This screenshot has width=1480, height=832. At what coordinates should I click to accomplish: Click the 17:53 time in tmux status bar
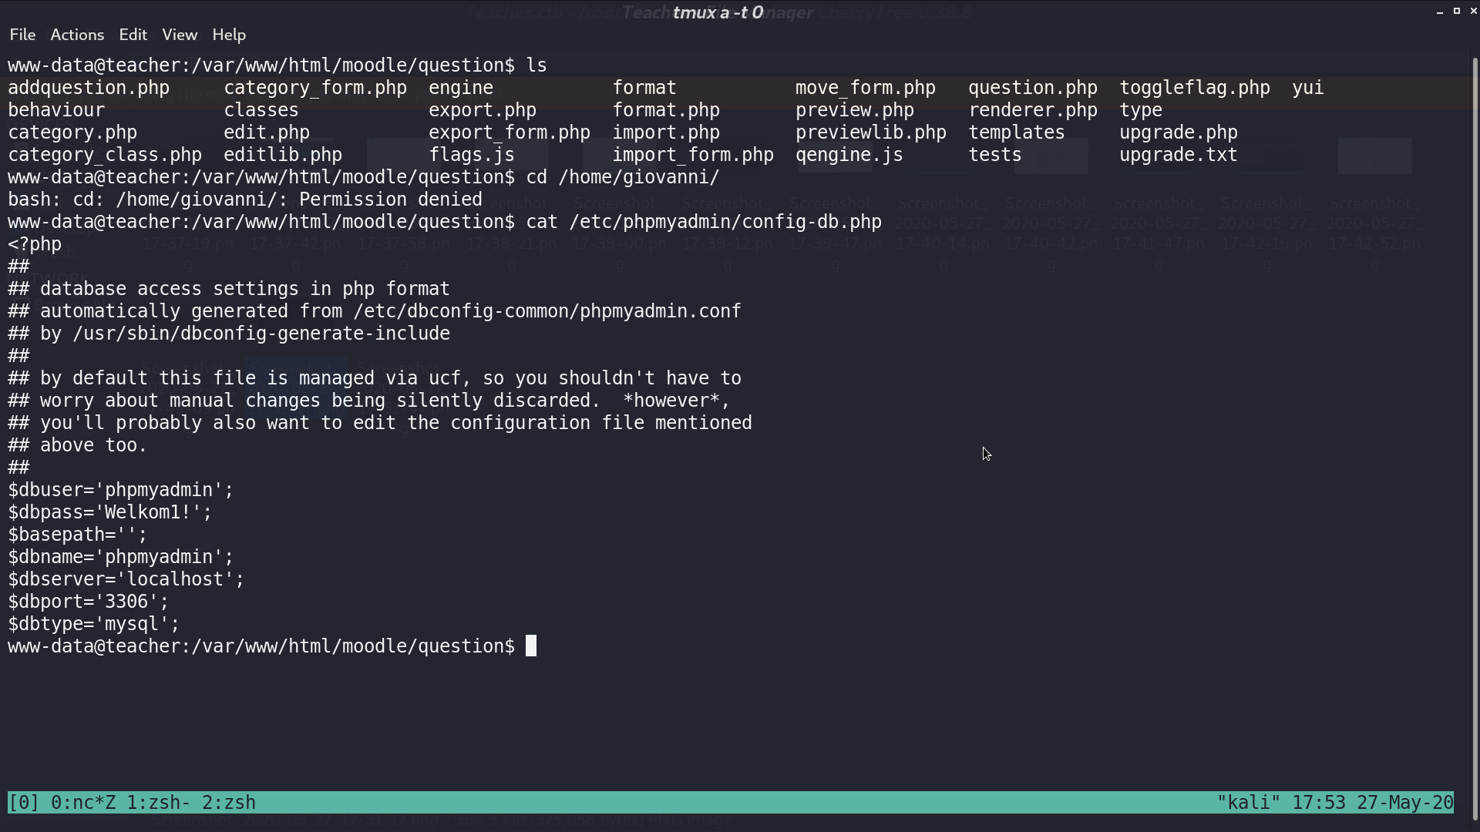[x=1318, y=803]
